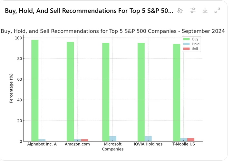Select the Alphabet Inc. A Buy bar
Screen dimensions: 233x161
[x=35, y=91]
